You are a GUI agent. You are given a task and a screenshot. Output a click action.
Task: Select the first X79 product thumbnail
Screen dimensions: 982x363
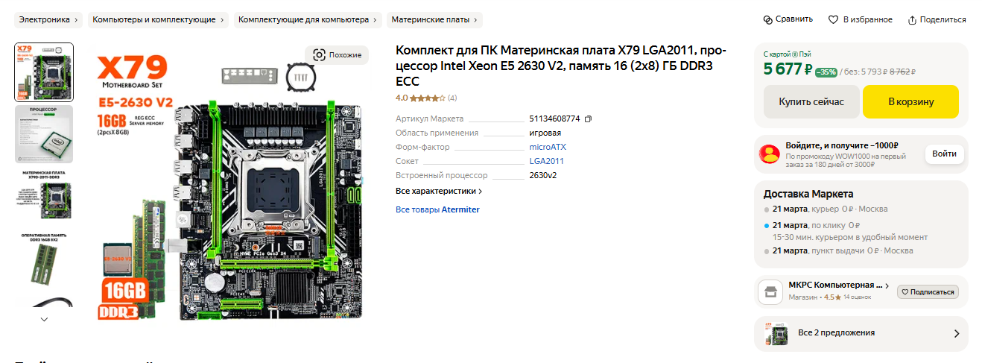click(44, 72)
